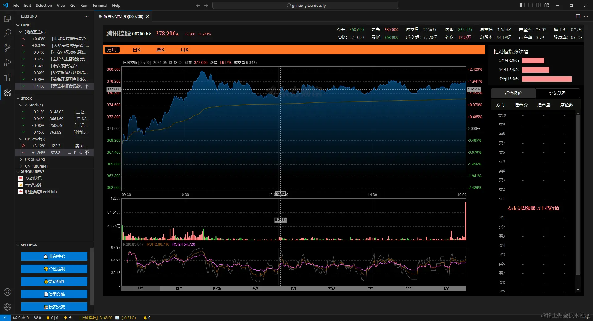
Task: Click the ports forwarded indicator in status bar
Action: tap(37, 318)
